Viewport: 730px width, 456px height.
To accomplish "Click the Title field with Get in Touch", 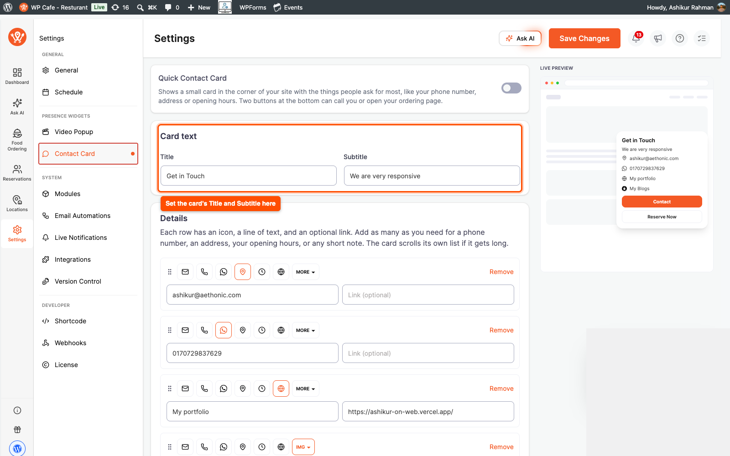I will [x=249, y=176].
